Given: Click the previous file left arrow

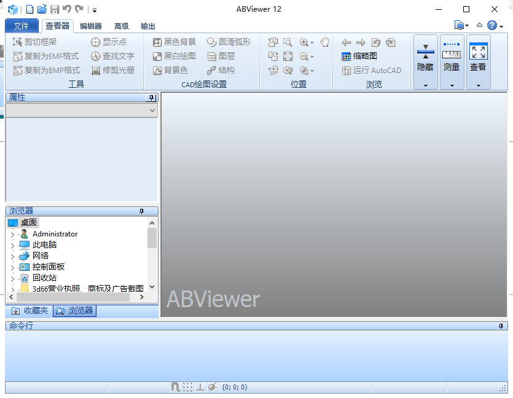Looking at the screenshot, I should pyautogui.click(x=346, y=42).
